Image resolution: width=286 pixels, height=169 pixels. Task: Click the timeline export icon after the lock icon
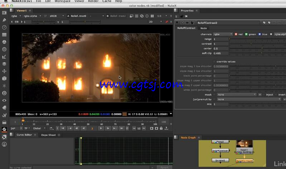point(166,128)
